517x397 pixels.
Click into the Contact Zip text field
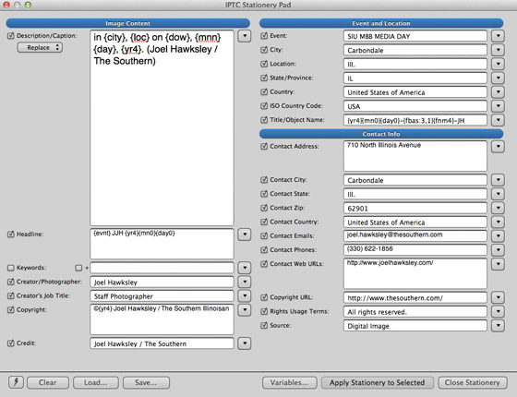415,208
